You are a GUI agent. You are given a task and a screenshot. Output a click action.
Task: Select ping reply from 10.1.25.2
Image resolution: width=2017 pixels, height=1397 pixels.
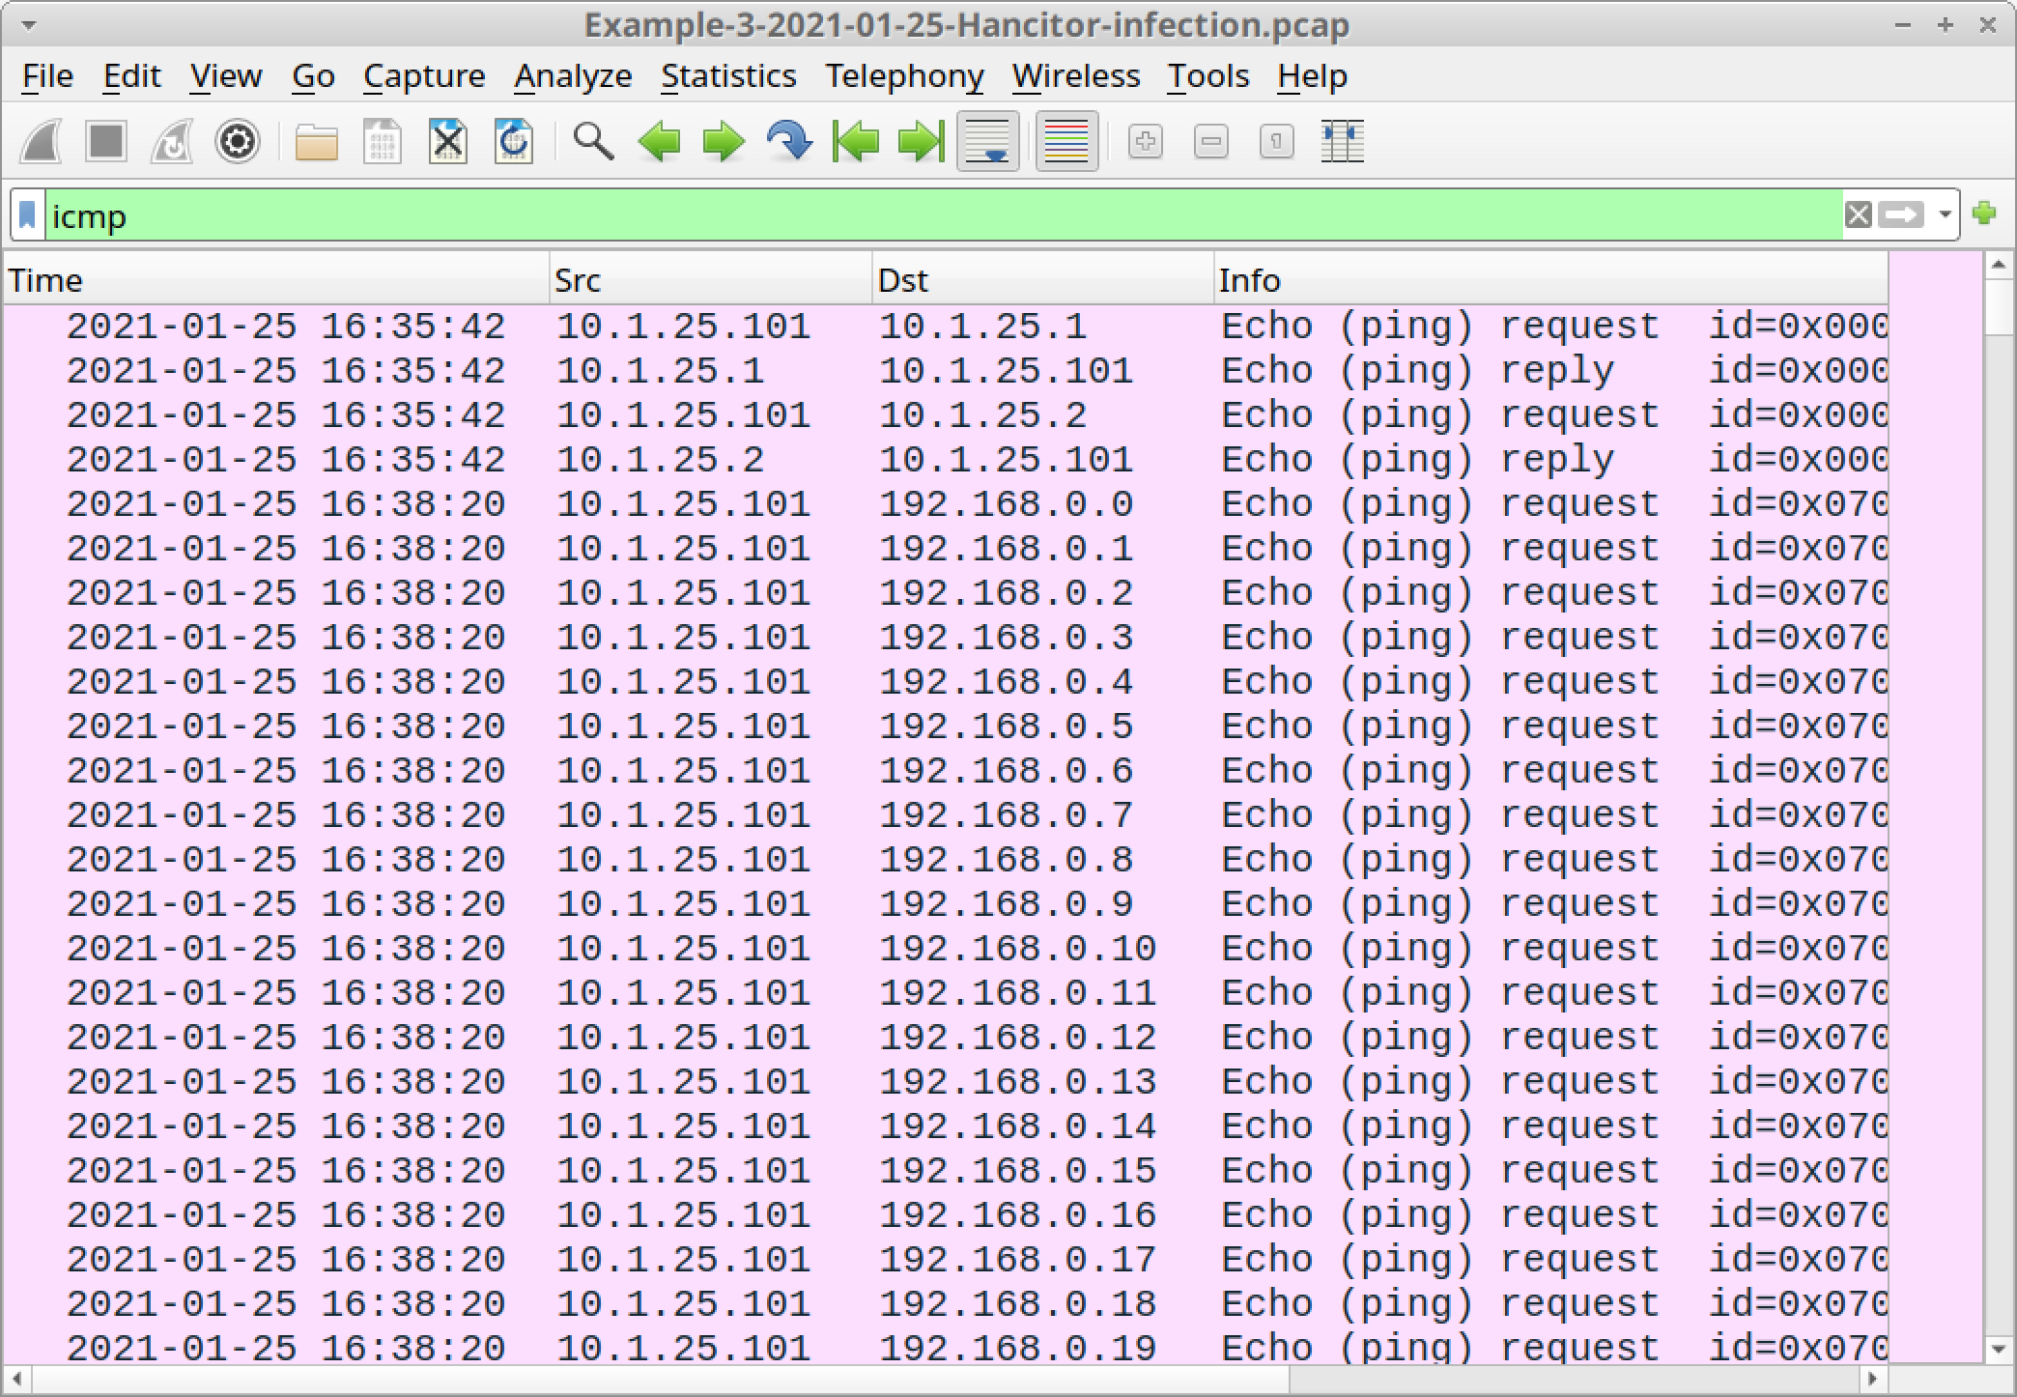point(946,460)
